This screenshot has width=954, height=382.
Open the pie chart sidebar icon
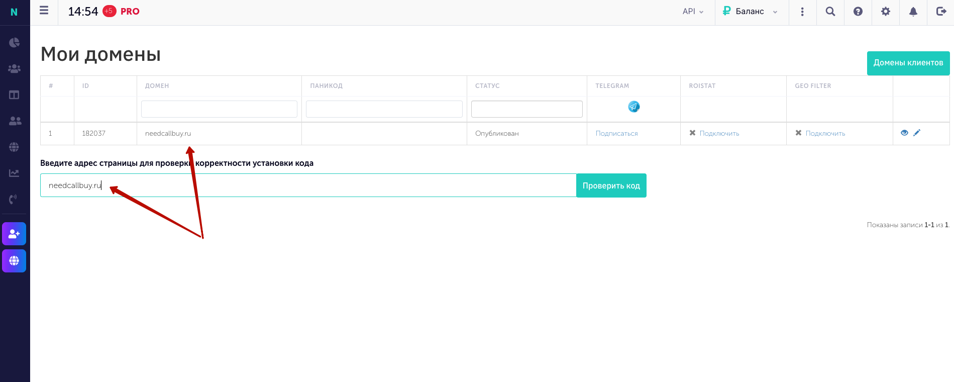(x=14, y=42)
